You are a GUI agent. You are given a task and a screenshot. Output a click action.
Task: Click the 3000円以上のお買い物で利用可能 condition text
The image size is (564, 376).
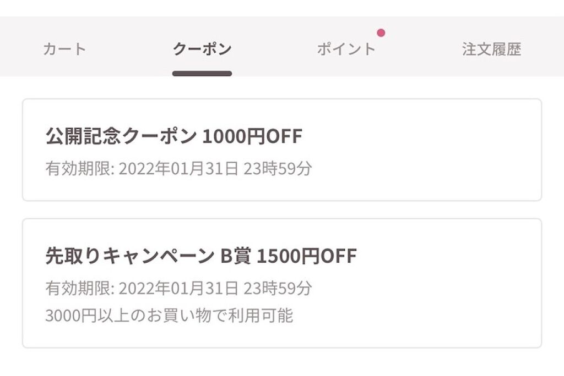click(169, 316)
